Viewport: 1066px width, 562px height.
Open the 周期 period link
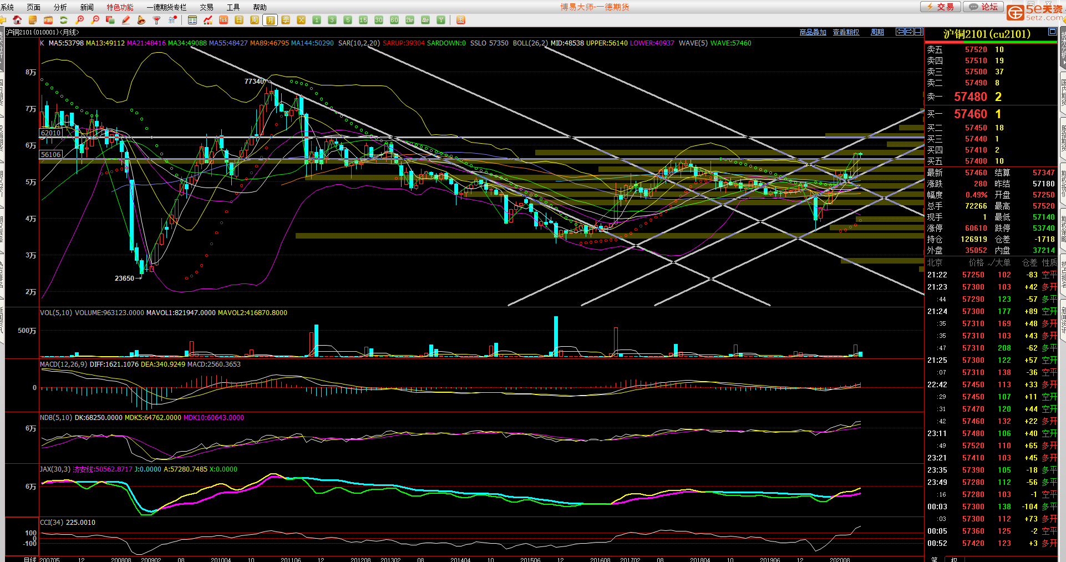click(x=877, y=32)
